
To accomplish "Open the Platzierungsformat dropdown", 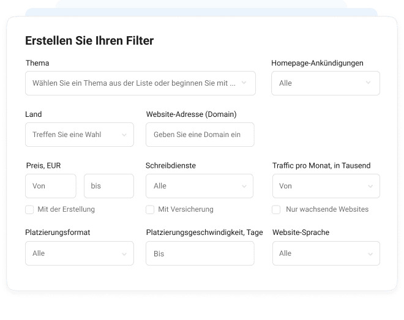I will (x=80, y=253).
